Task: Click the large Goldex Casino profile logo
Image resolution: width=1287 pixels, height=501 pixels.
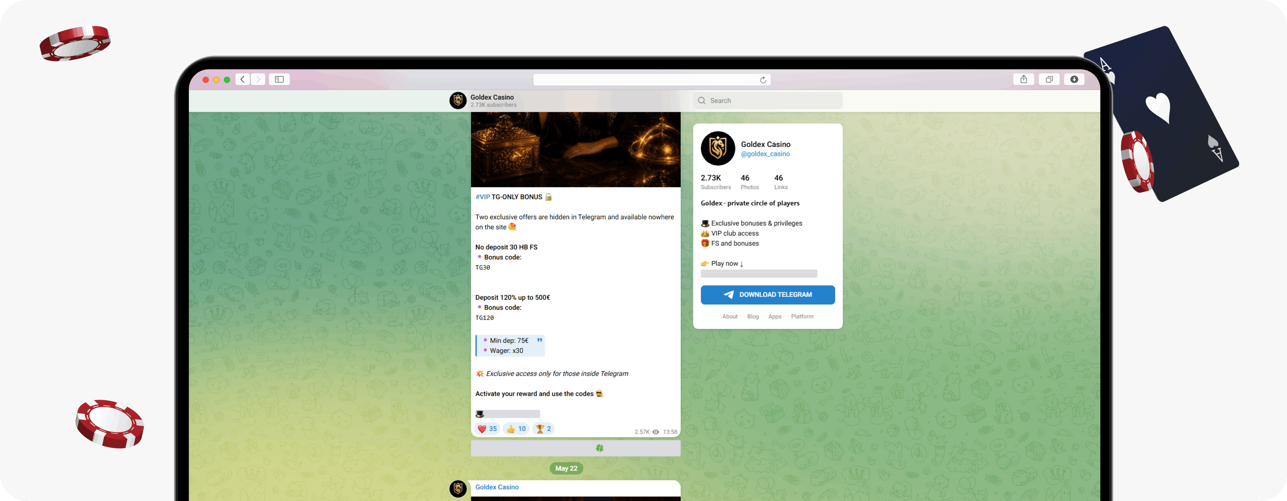Action: (x=717, y=148)
